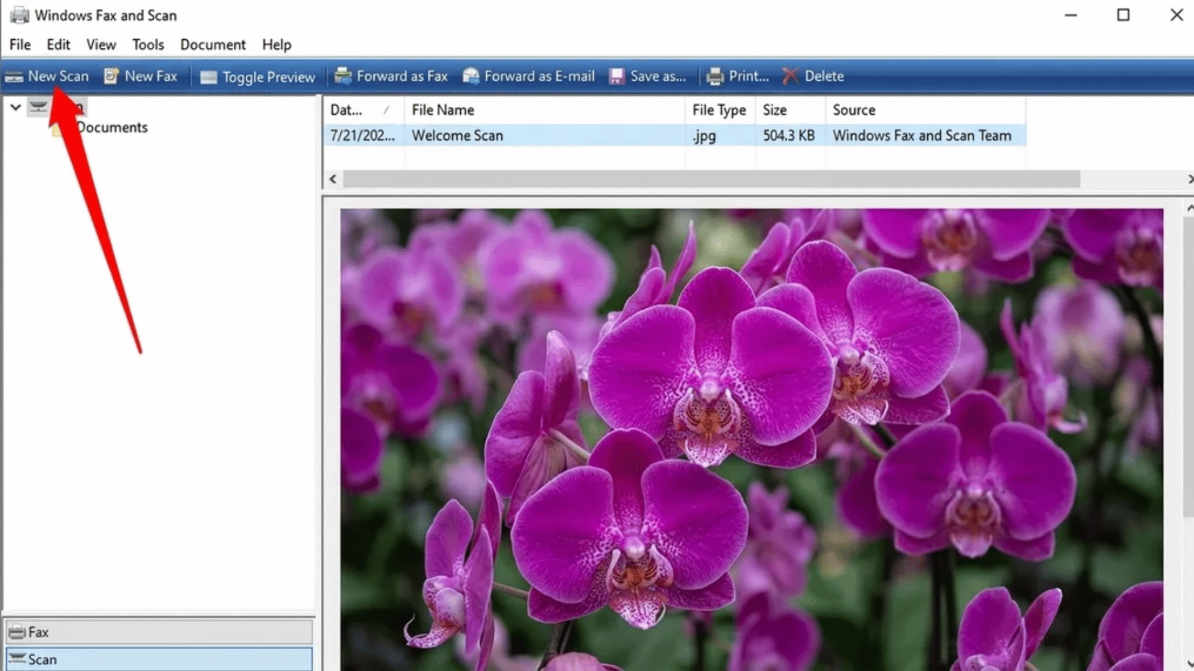1194x671 pixels.
Task: Click the preview pane vertical scrollbar
Action: point(1188,367)
